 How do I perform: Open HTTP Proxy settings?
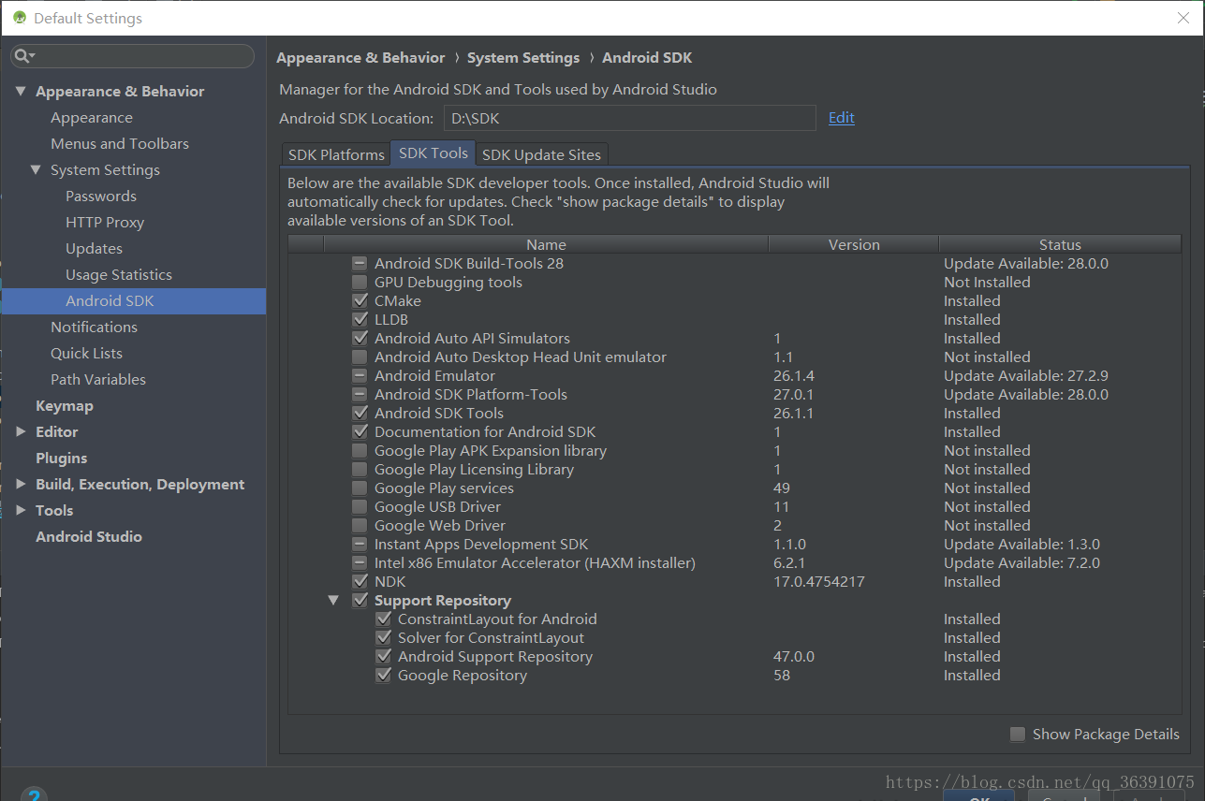point(105,222)
